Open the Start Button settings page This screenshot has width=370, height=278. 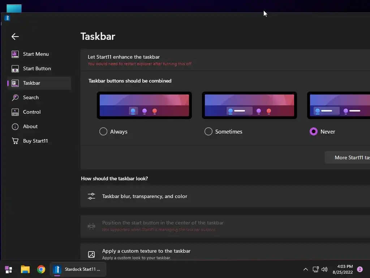[x=39, y=68]
